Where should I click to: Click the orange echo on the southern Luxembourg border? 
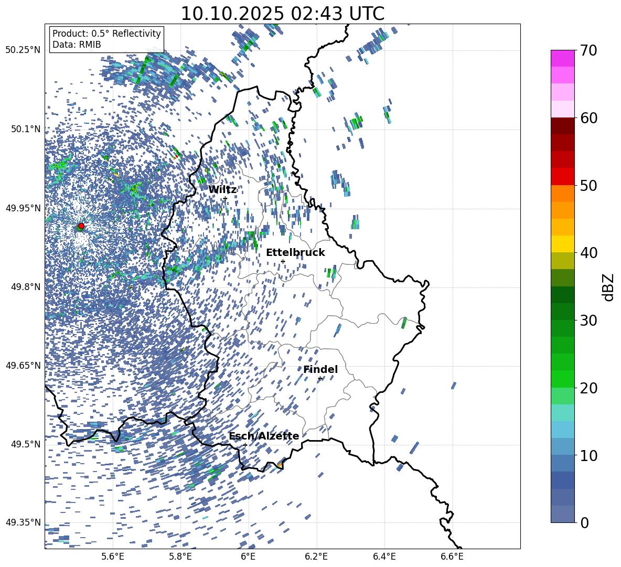[280, 464]
